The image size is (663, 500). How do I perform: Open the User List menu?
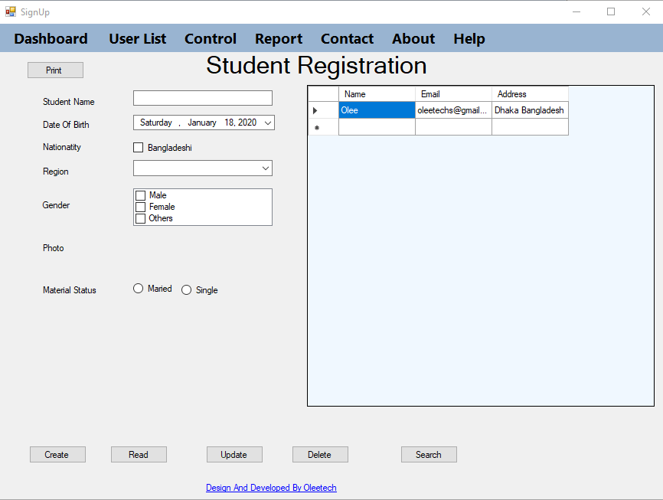click(137, 38)
